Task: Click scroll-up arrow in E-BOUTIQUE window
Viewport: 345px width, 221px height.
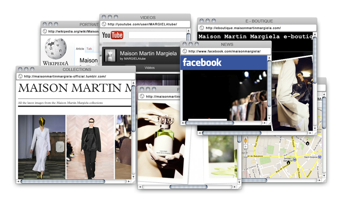Action: click(x=315, y=34)
